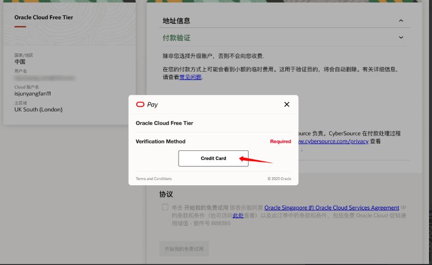Select the 付款验证 section heading

(x=176, y=38)
